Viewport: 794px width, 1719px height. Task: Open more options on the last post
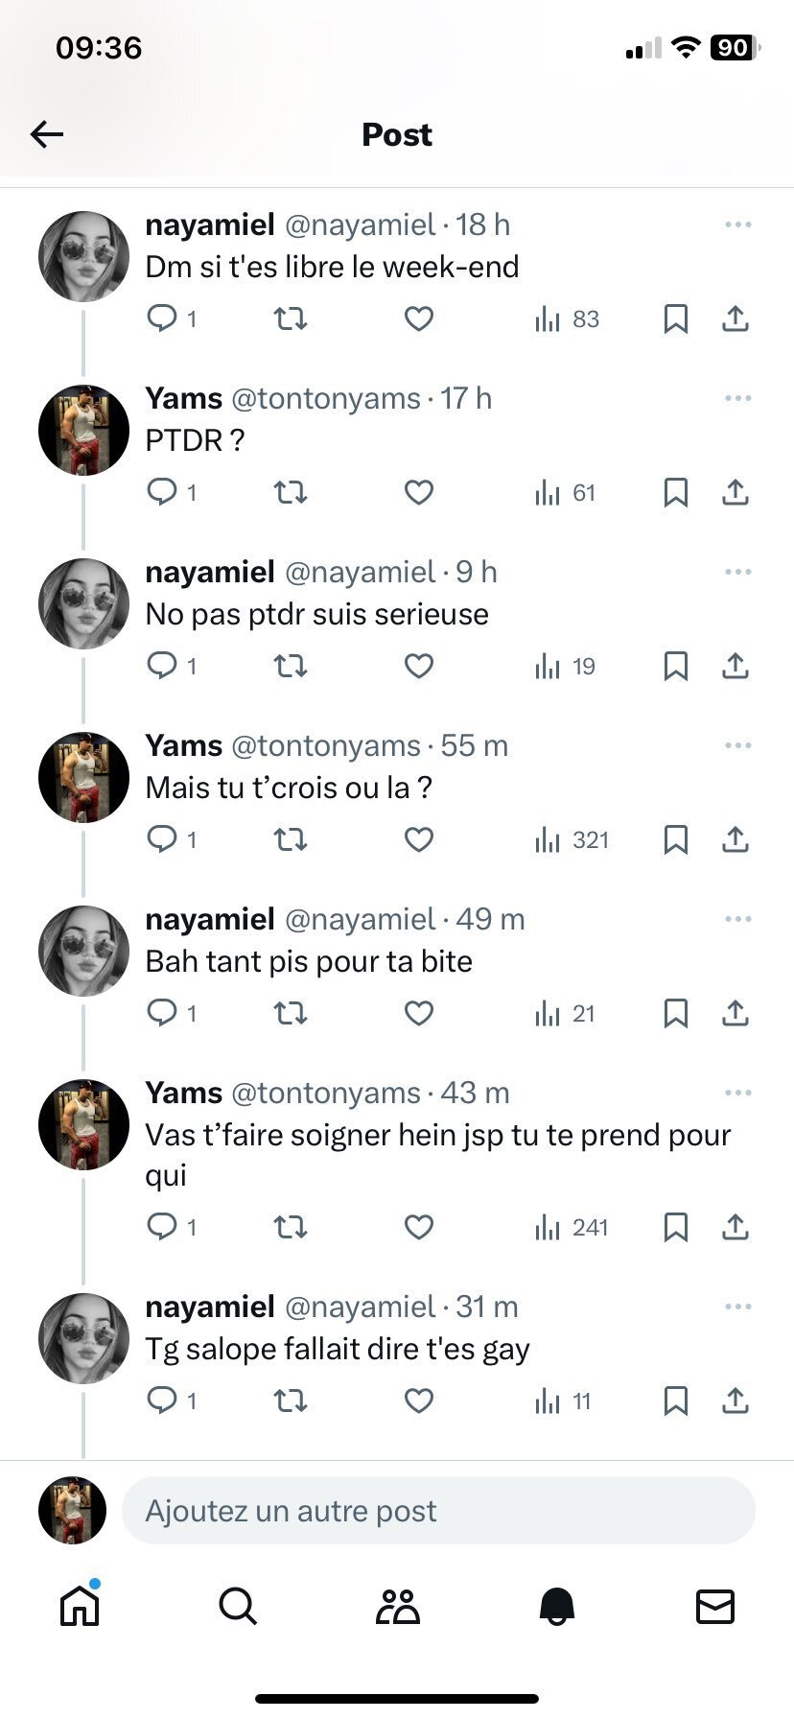(737, 1307)
